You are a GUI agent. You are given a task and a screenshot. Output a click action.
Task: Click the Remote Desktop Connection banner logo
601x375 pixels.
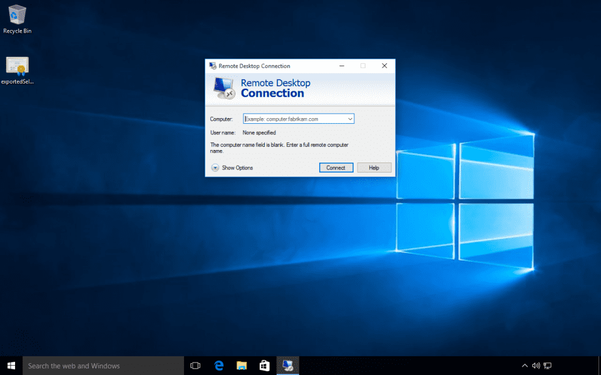pyautogui.click(x=223, y=87)
